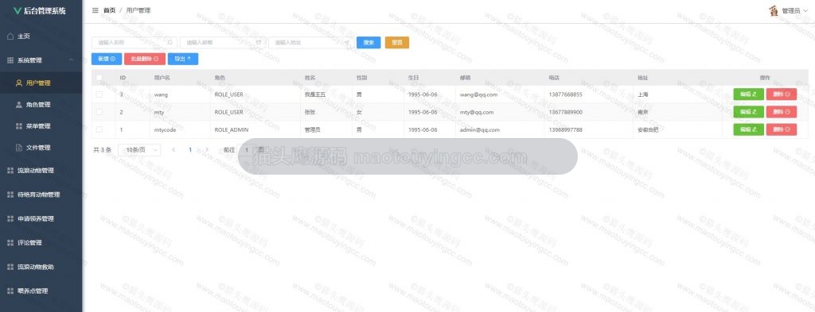815x312 pixels.
Task: Click 编辑 button for user wang
Action: [x=748, y=94]
